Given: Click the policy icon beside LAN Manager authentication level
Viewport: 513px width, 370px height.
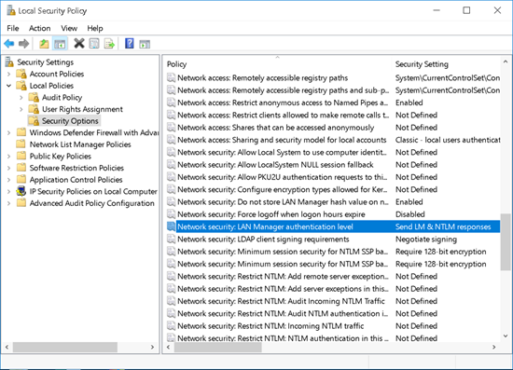Looking at the screenshot, I should (171, 226).
